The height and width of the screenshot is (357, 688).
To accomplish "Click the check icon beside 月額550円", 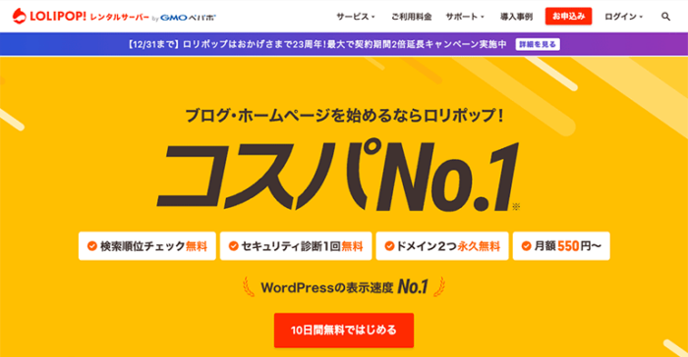I will pyautogui.click(x=526, y=246).
